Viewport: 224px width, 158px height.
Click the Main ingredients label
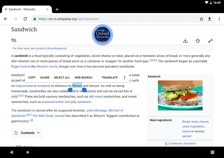161,120
